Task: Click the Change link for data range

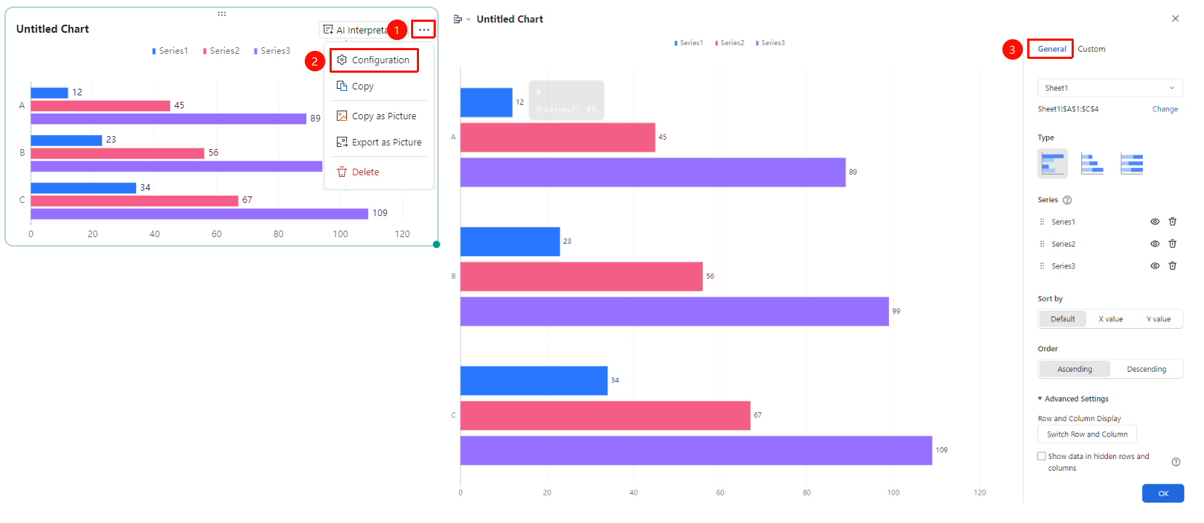Action: click(1165, 109)
